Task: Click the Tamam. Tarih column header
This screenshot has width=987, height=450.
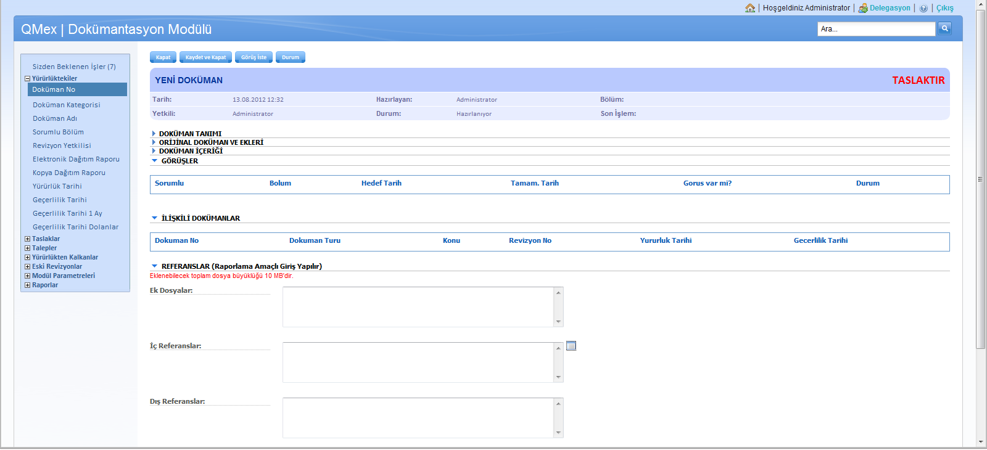Action: [x=535, y=183]
